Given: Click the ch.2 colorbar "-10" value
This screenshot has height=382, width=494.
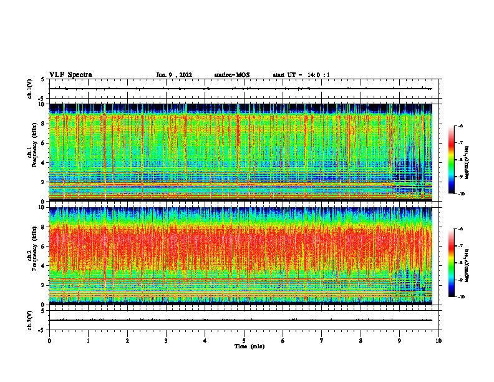Looking at the screenshot, I should point(461,297).
